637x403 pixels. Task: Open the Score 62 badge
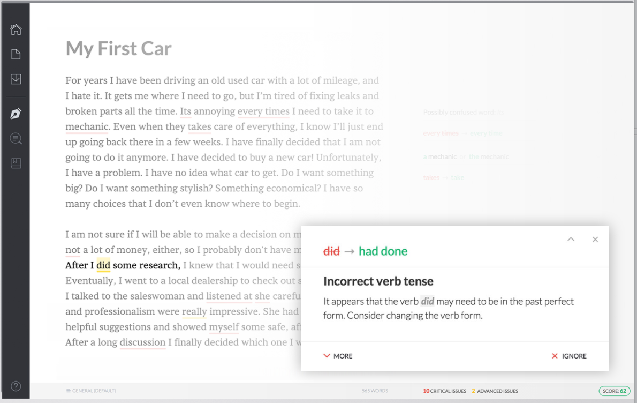(x=614, y=391)
